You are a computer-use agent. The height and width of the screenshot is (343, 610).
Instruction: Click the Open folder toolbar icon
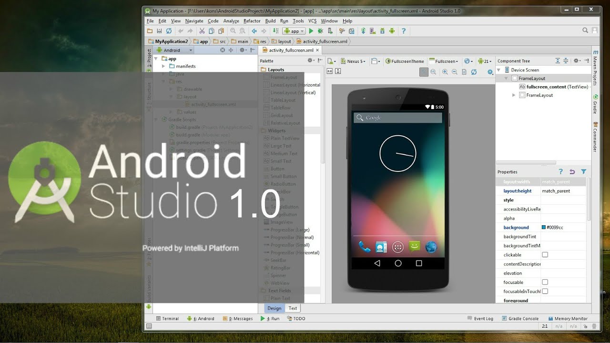[150, 31]
